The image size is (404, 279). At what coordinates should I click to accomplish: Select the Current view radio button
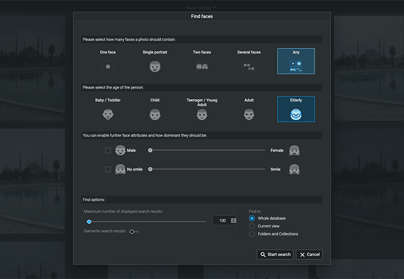[252, 226]
